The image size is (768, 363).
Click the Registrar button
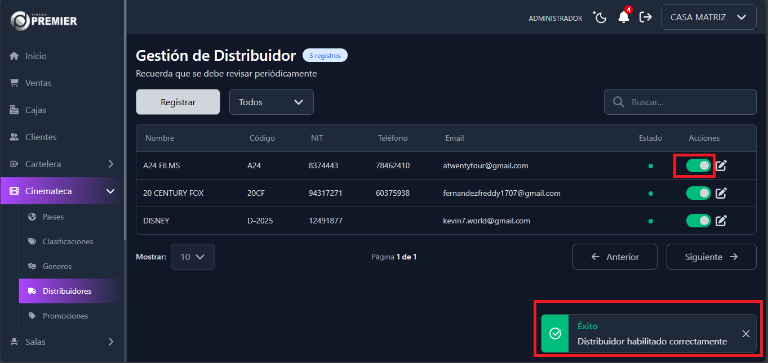177,102
